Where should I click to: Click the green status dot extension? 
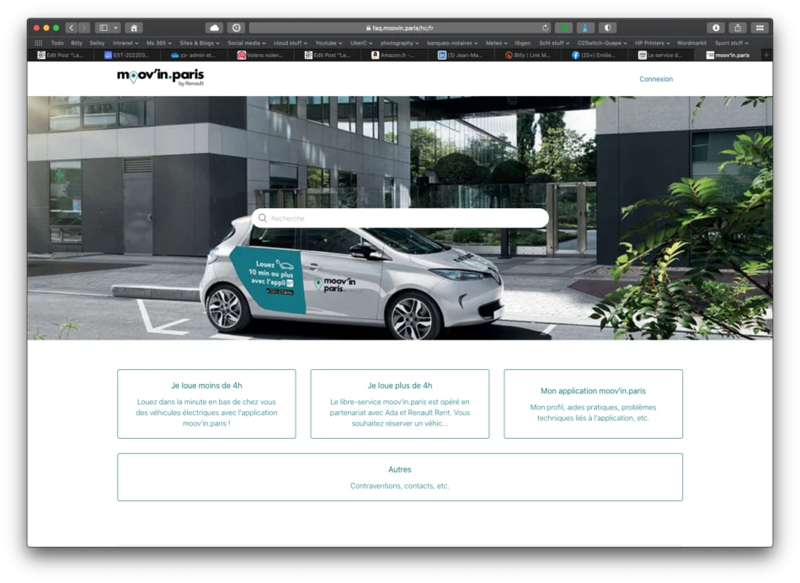pyautogui.click(x=563, y=27)
